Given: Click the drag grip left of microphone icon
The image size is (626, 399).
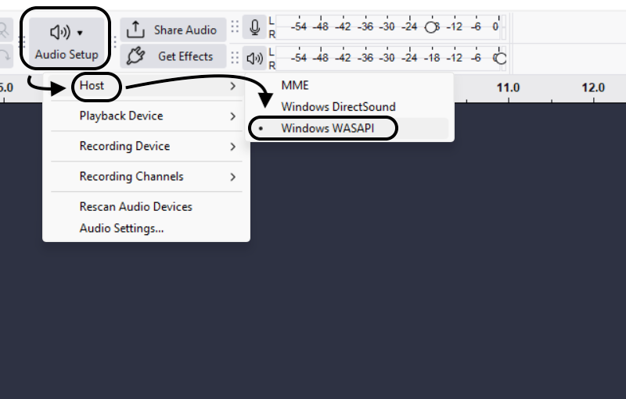Looking at the screenshot, I should (235, 28).
